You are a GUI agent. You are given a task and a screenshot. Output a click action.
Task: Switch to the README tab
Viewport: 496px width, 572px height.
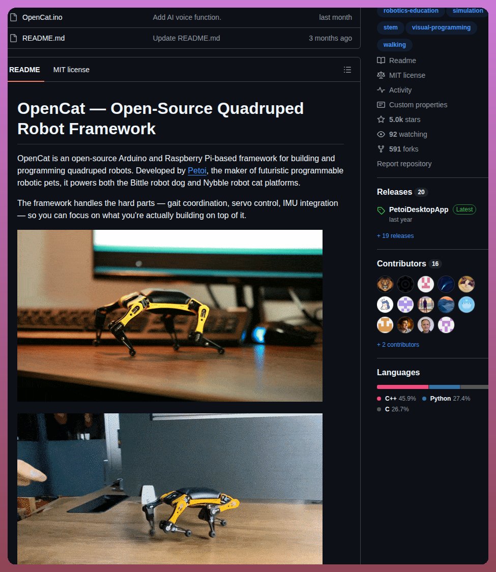pyautogui.click(x=24, y=70)
